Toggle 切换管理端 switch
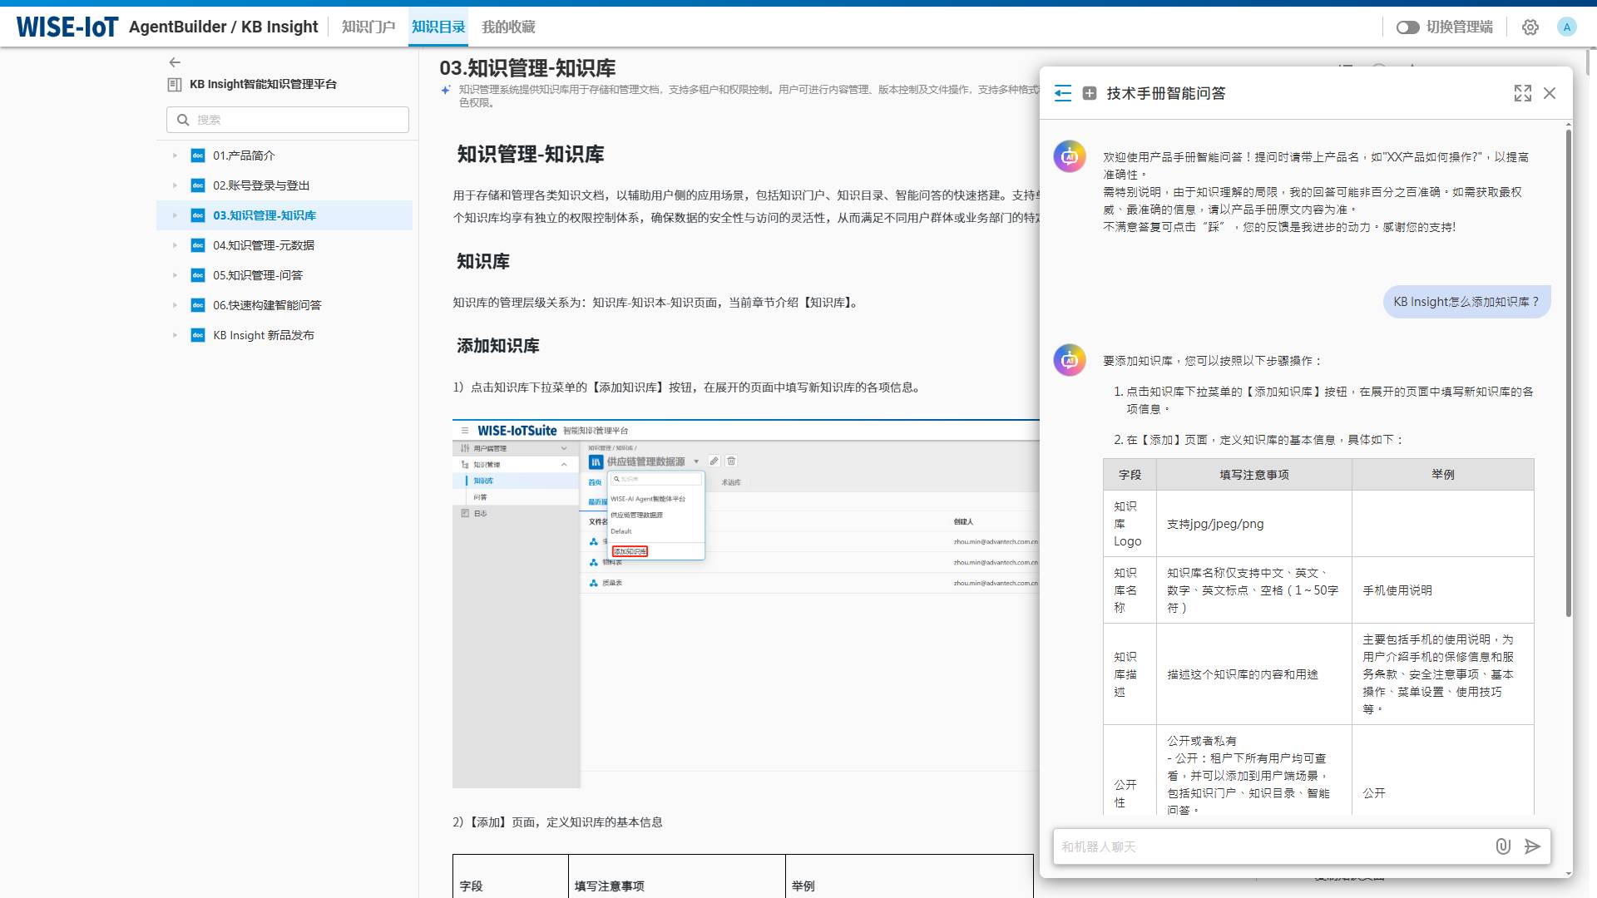 coord(1407,27)
